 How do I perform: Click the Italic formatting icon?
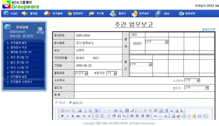pos(67,116)
